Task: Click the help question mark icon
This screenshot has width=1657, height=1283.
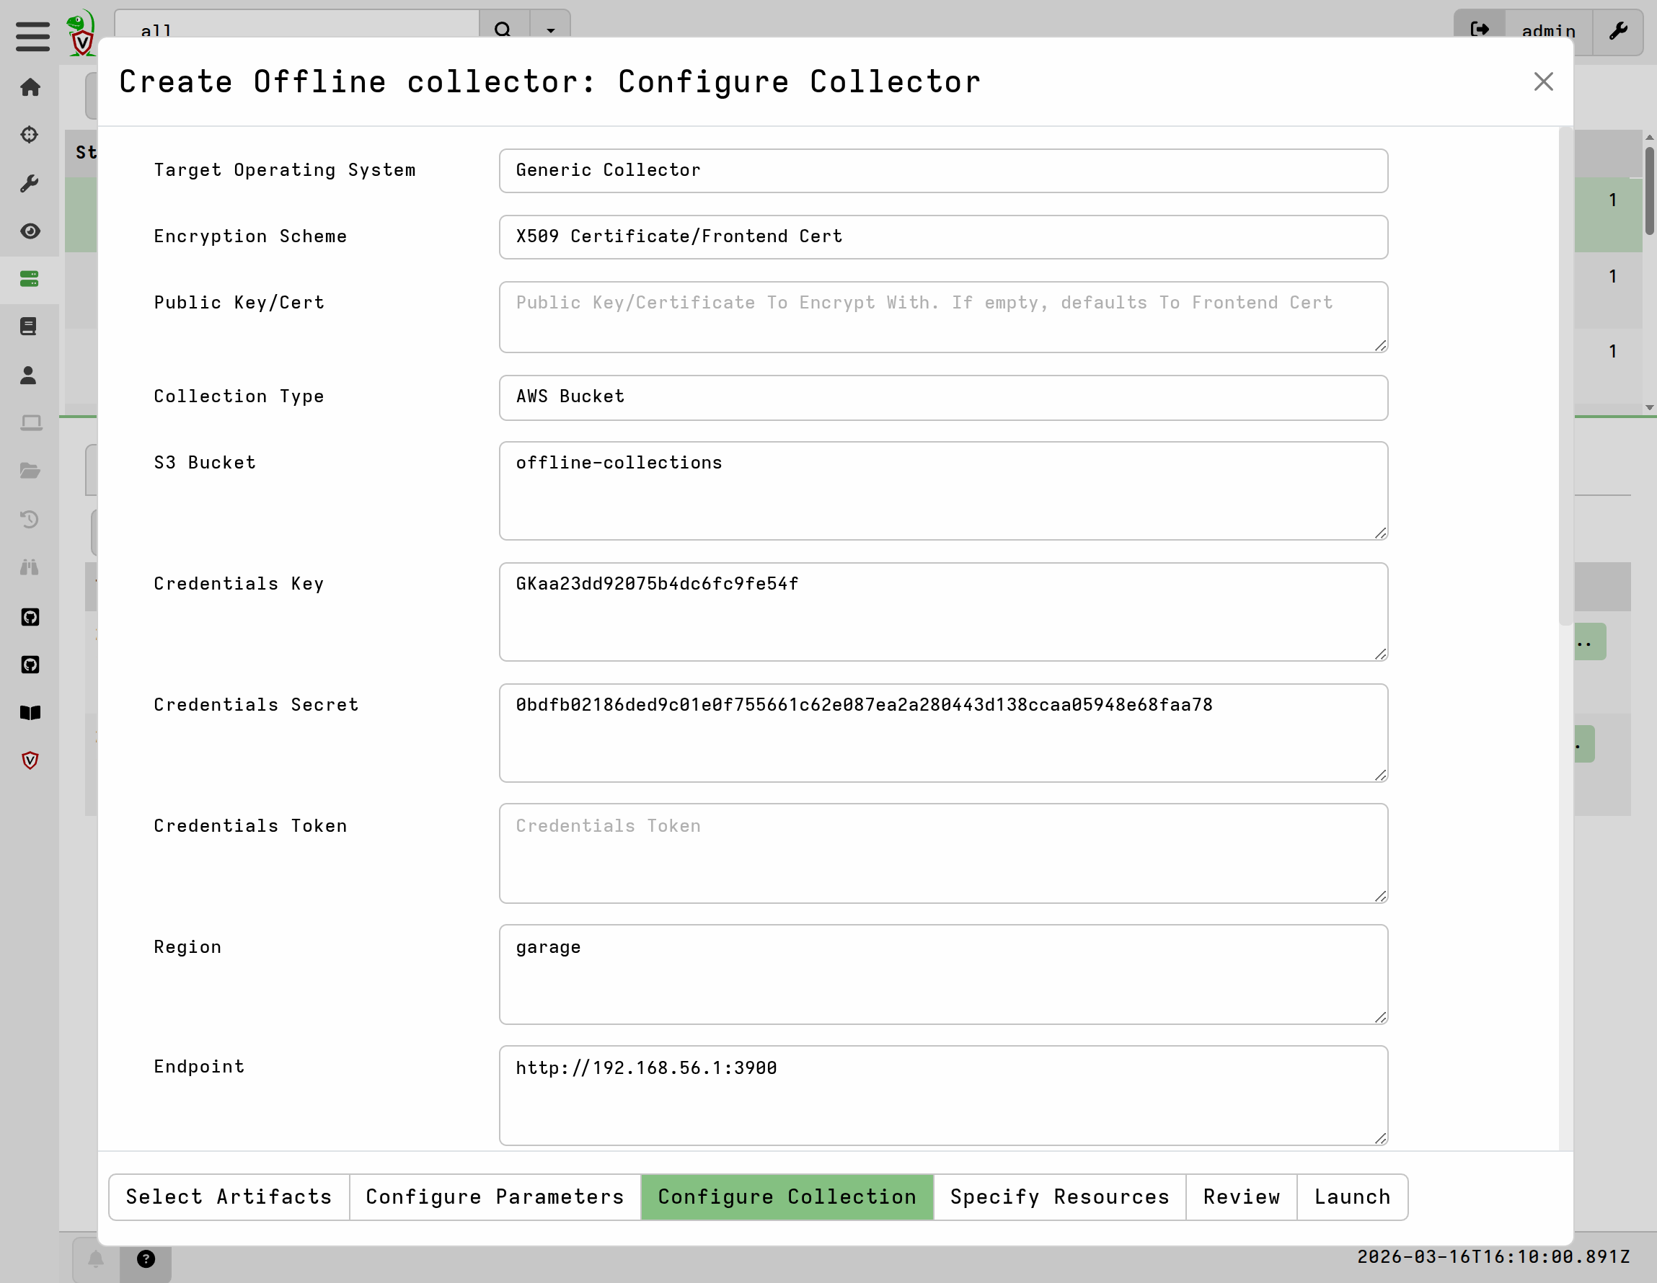Action: coord(146,1259)
